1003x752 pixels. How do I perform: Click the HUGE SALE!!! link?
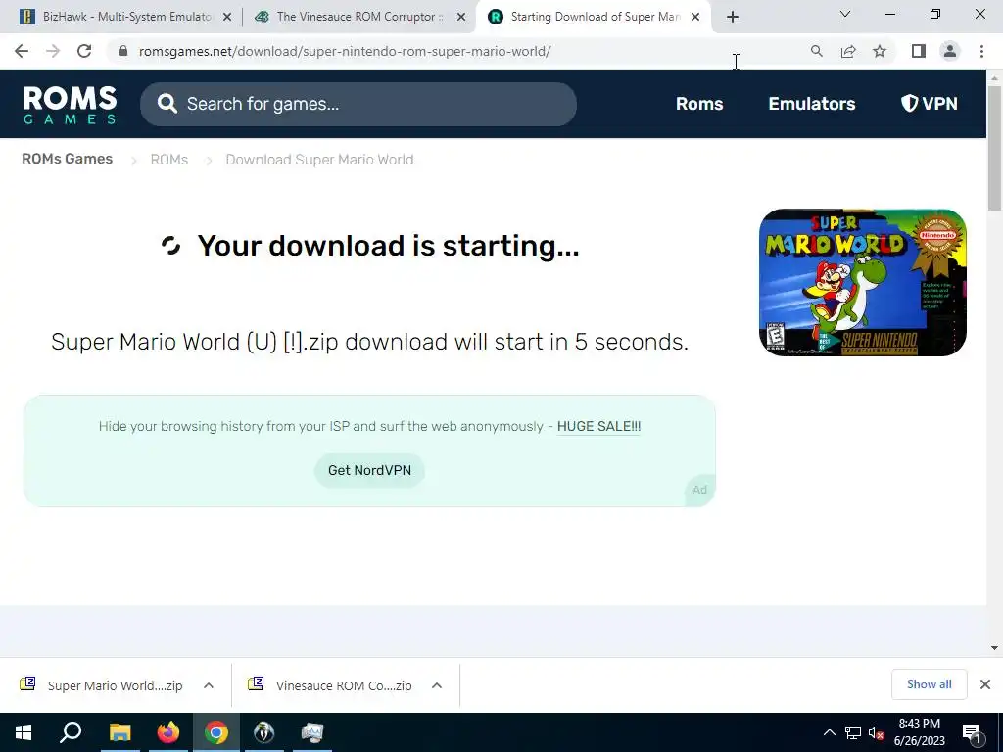tap(598, 427)
